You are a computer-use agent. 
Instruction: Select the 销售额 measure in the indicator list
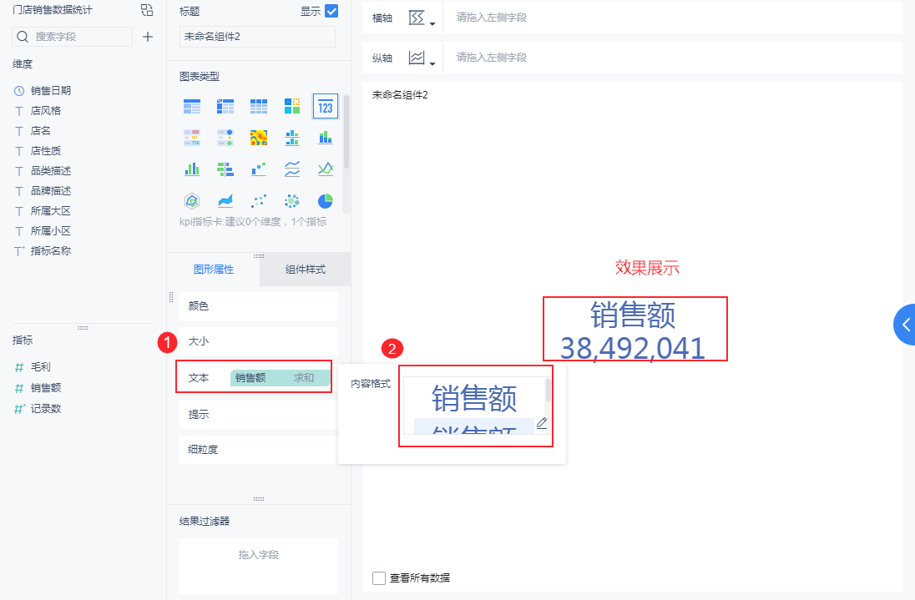click(x=46, y=388)
